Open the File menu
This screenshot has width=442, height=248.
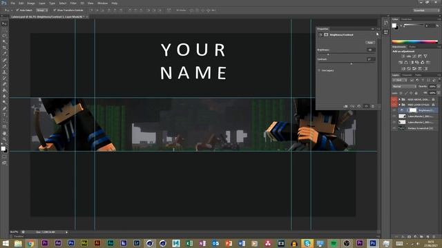pyautogui.click(x=12, y=3)
